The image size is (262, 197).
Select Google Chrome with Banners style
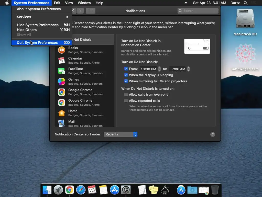click(x=84, y=92)
